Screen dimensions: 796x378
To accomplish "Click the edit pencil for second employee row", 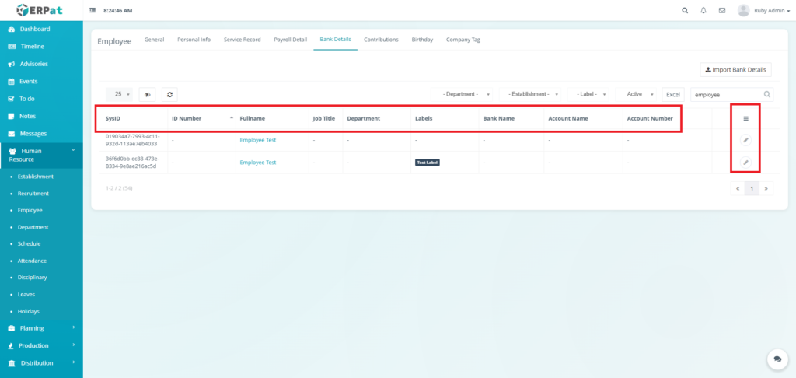I will click(745, 163).
